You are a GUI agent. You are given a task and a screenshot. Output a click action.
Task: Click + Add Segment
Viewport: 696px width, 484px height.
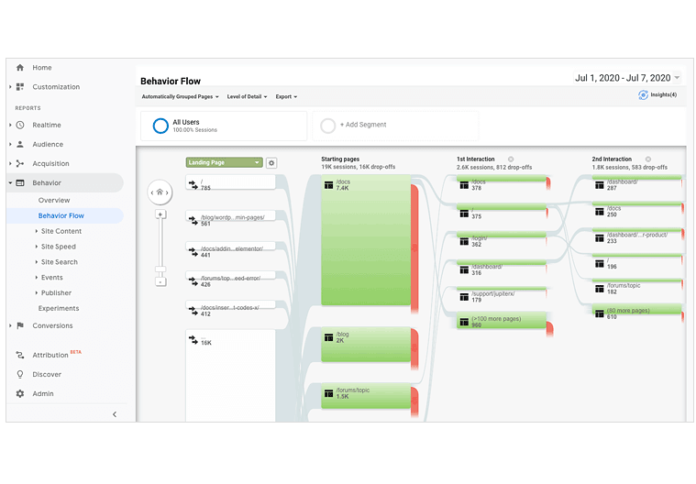363,125
